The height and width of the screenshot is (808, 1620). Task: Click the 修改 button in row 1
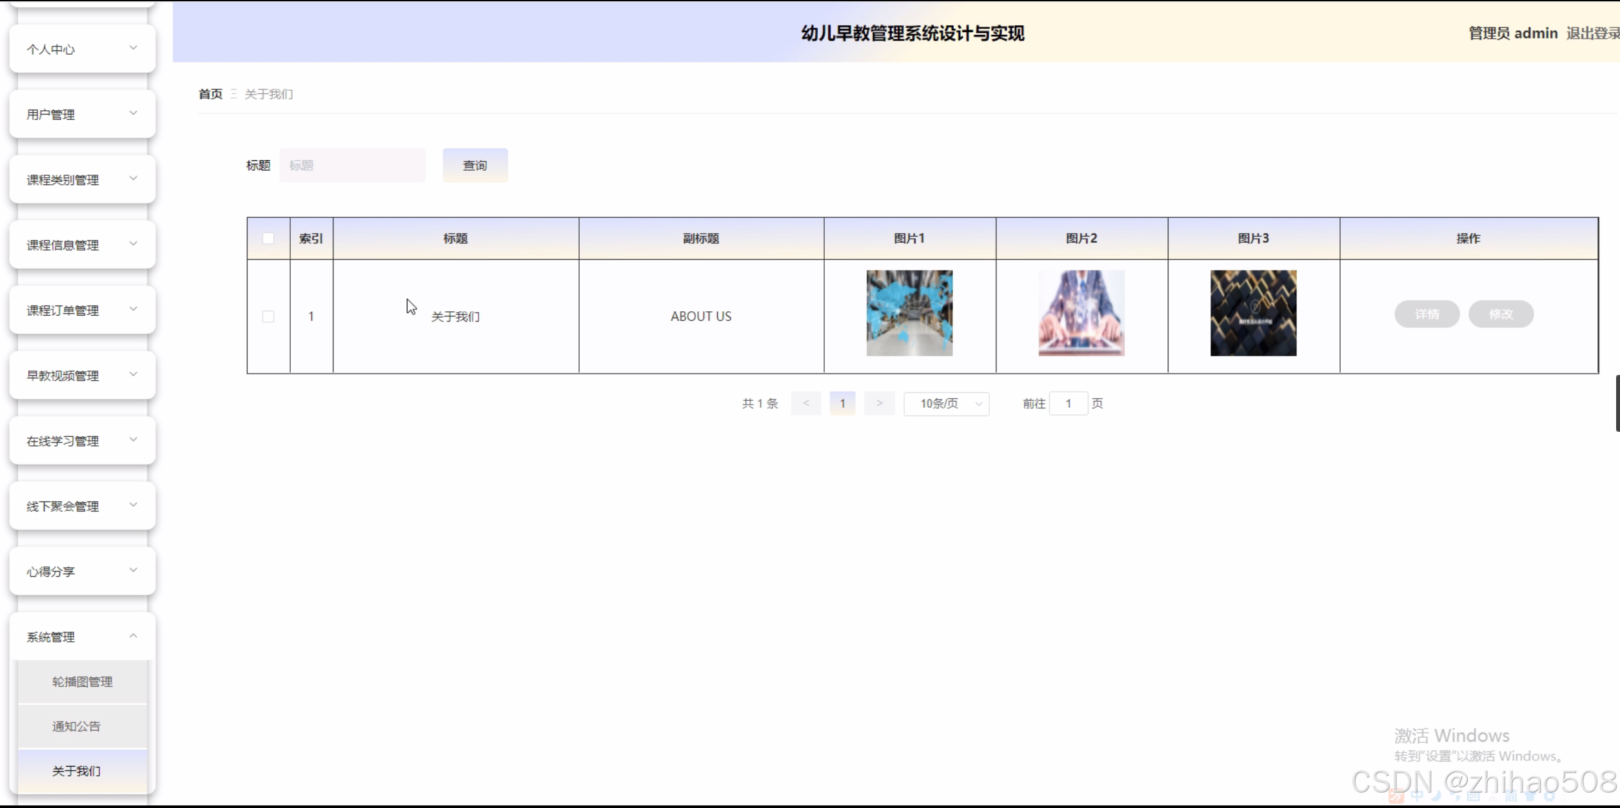(1501, 314)
